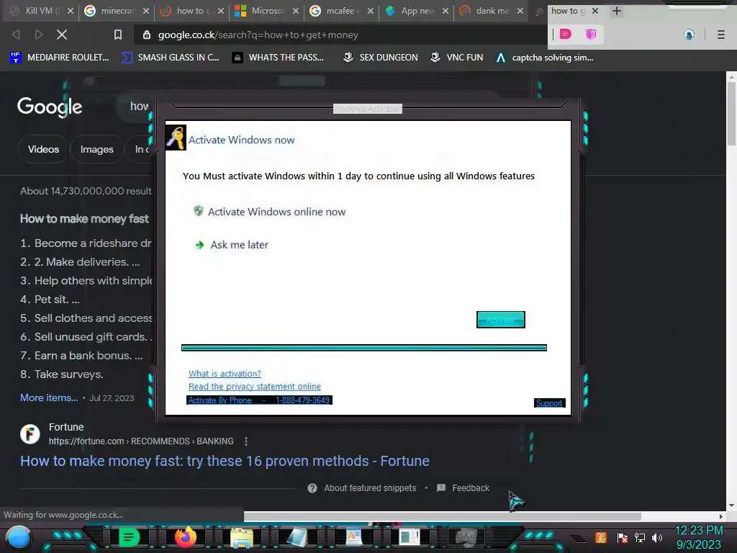Switch to the dank me tab
The width and height of the screenshot is (737, 553).
coord(491,10)
